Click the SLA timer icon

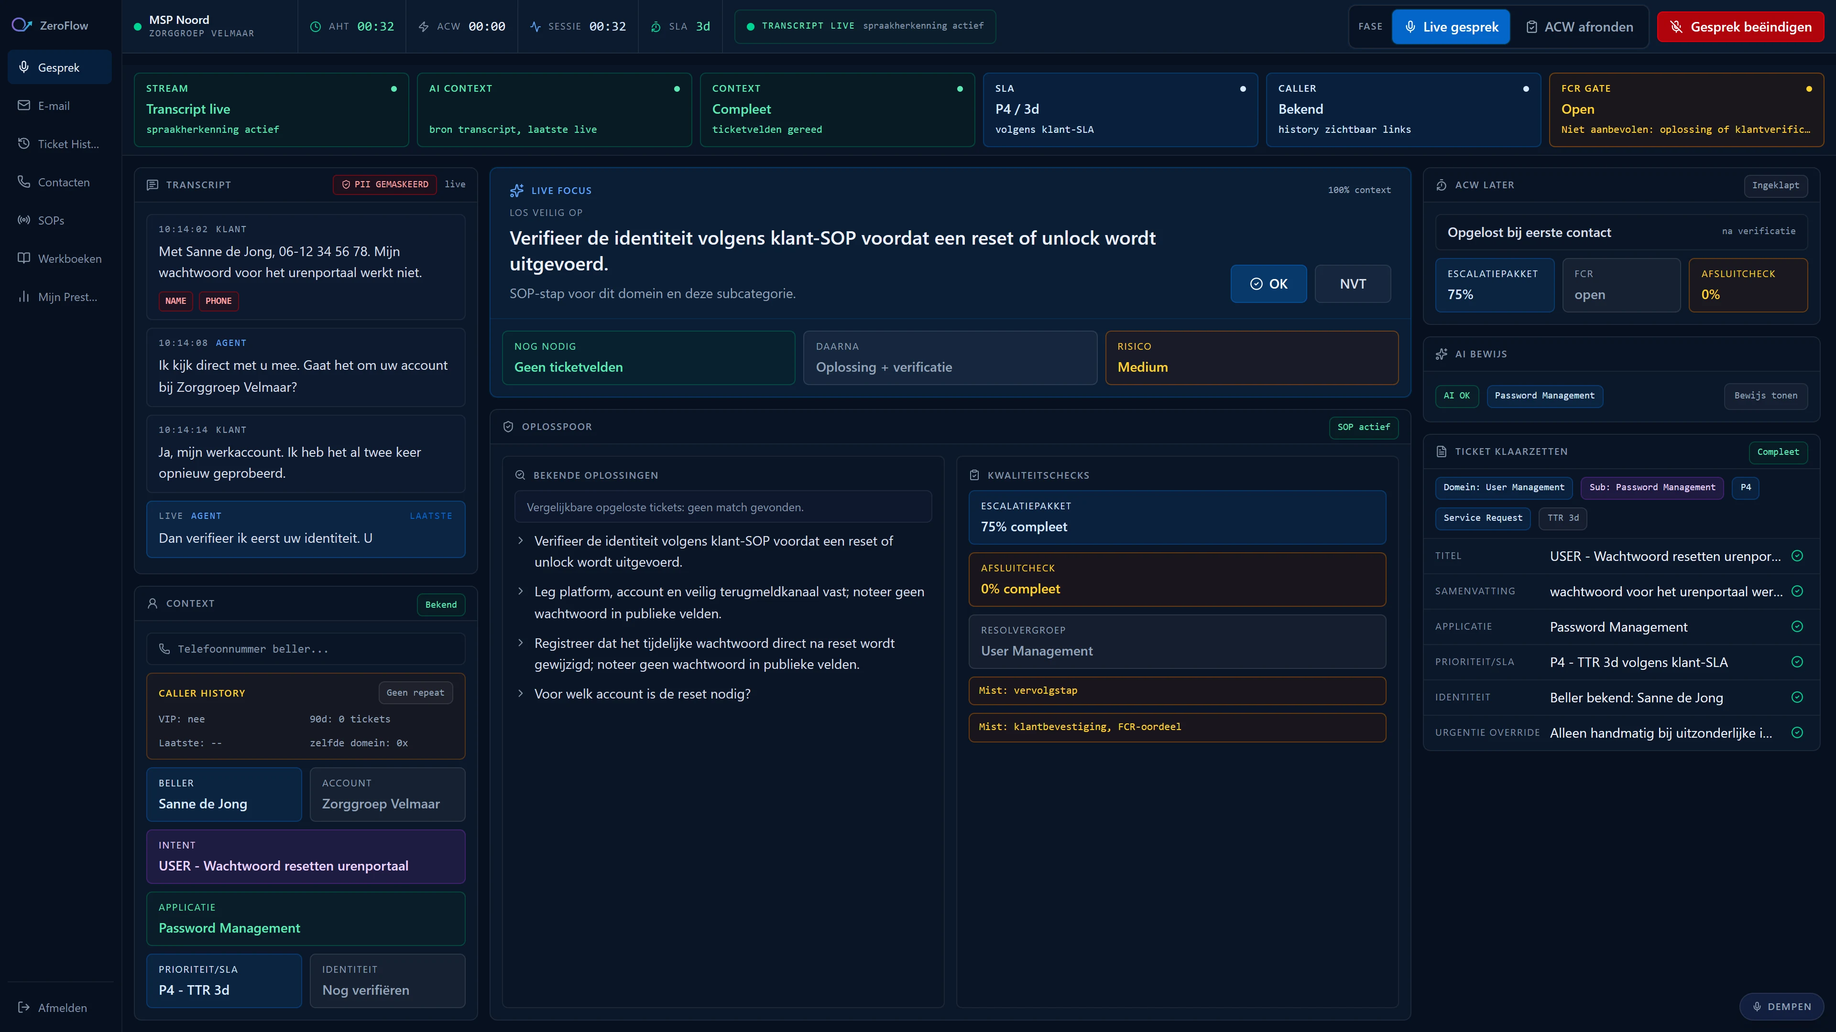656,26
